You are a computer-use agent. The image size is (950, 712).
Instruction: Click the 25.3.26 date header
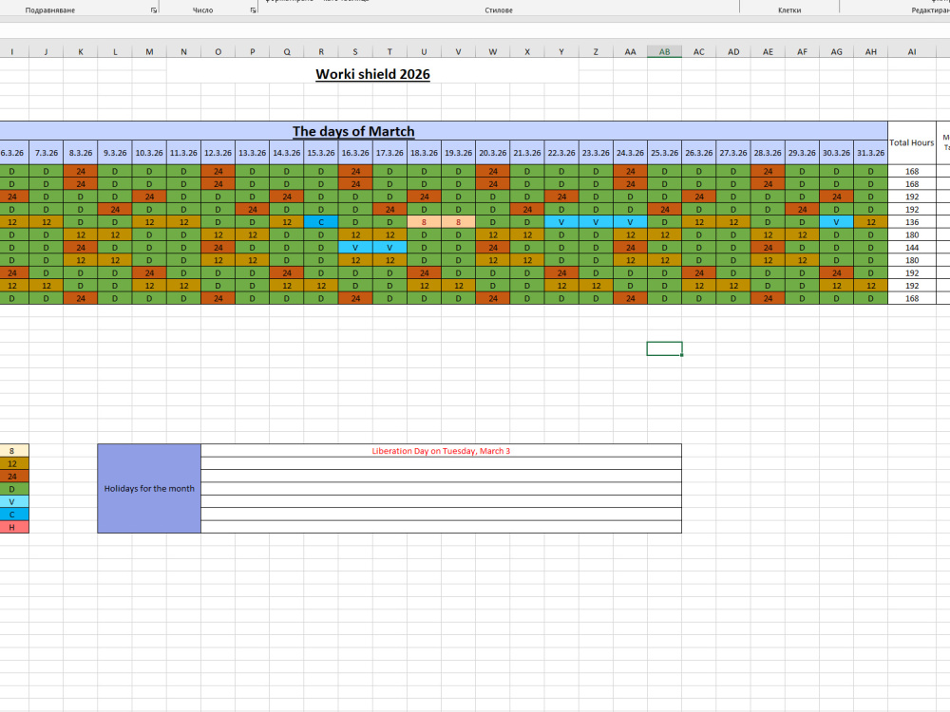coord(665,153)
